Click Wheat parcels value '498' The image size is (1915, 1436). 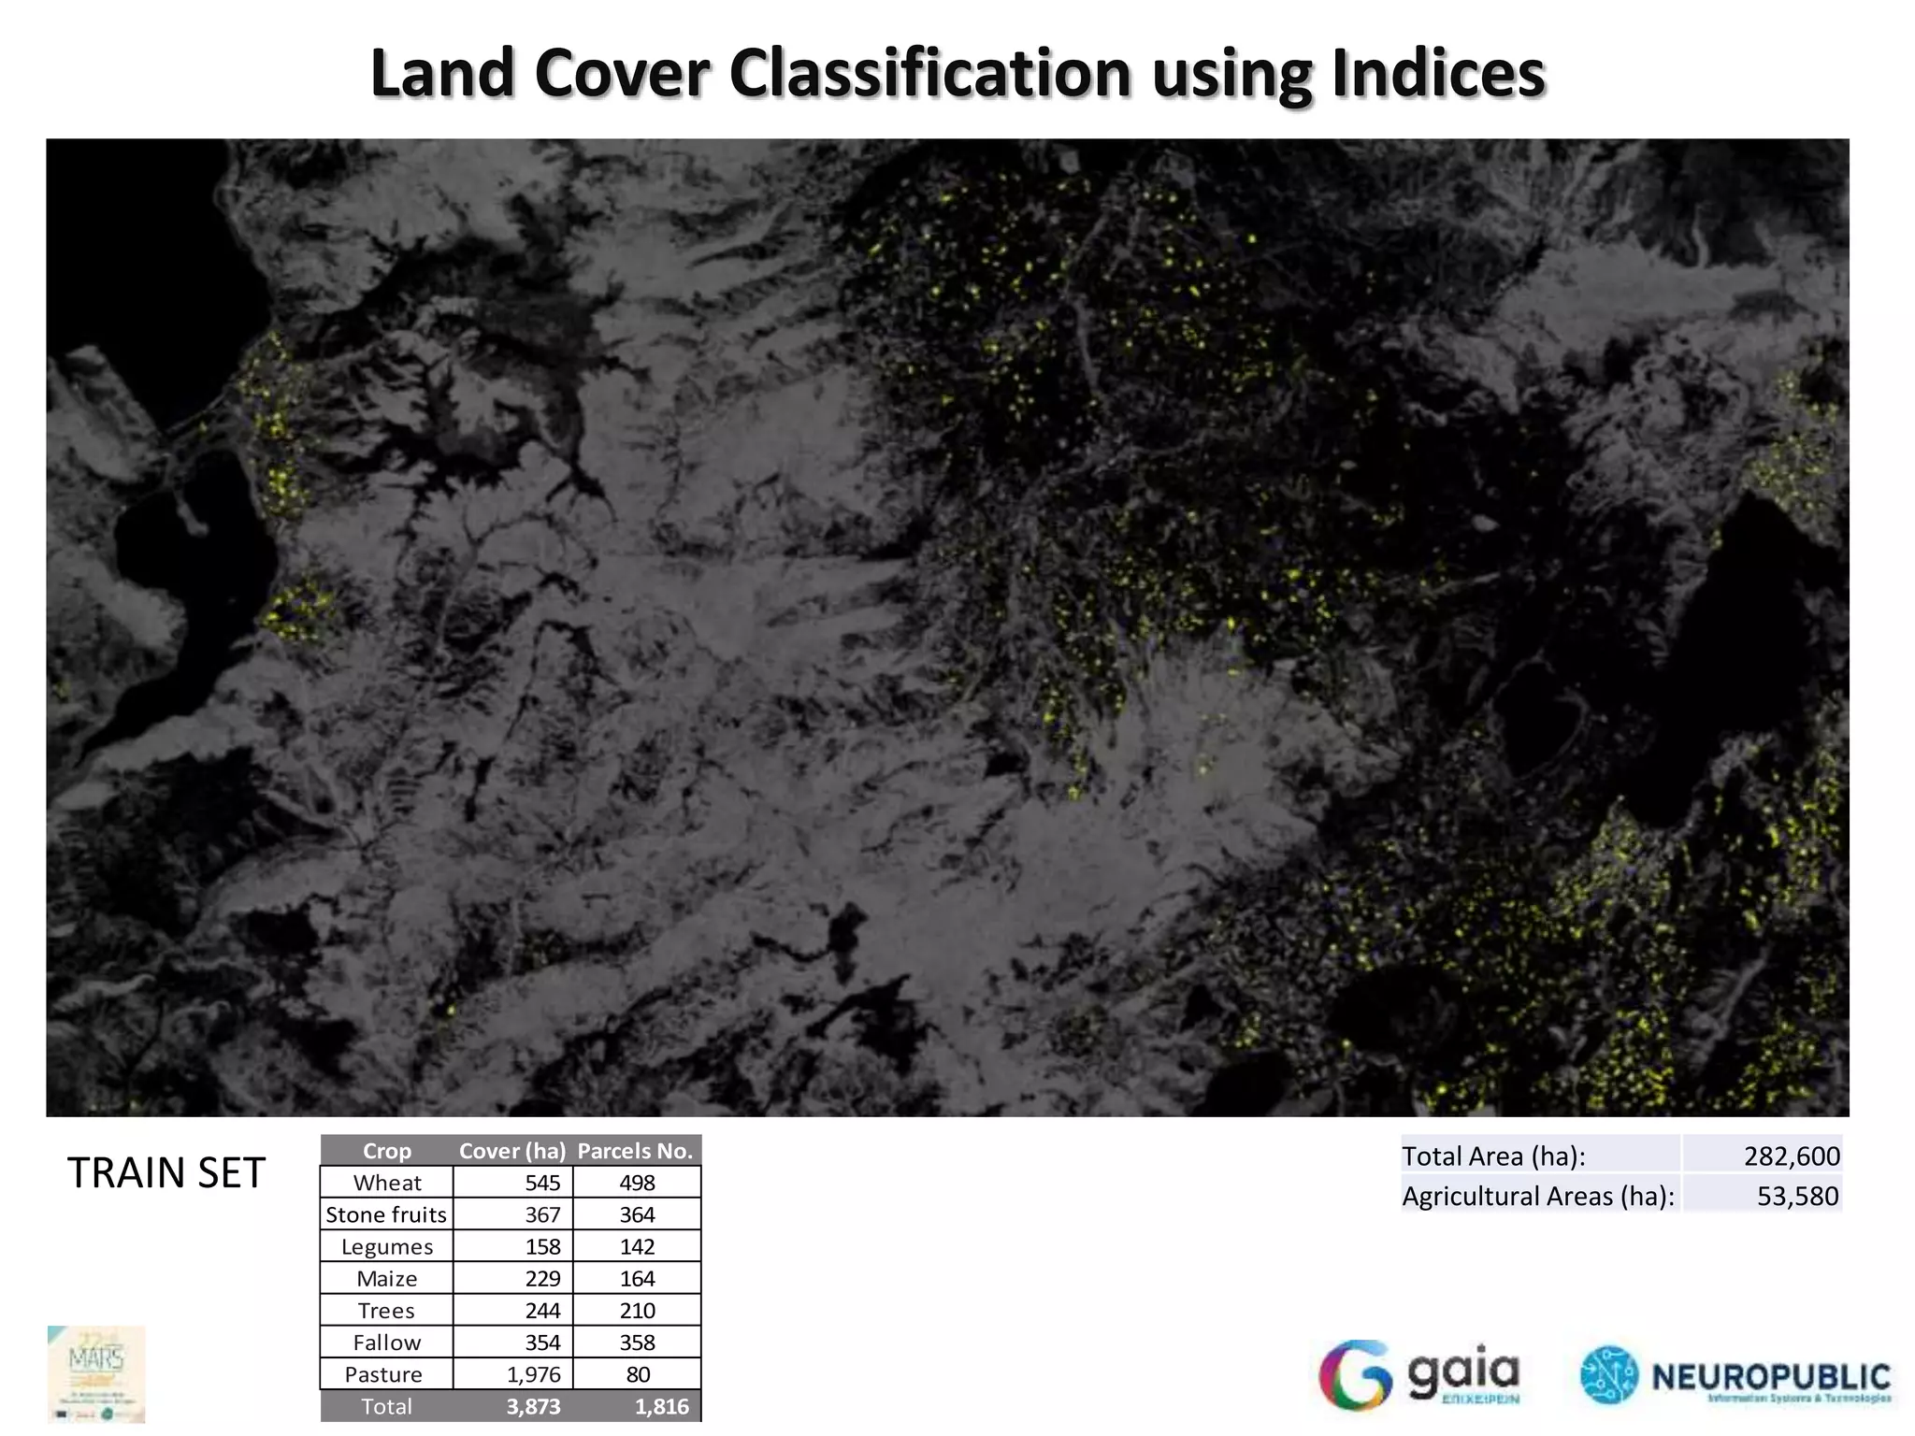point(637,1183)
